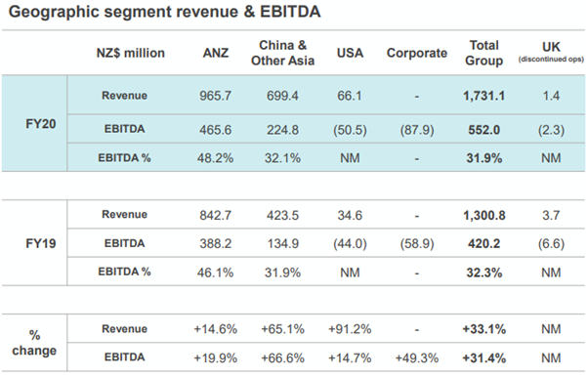Select the FY20 row label
The image size is (588, 377).
[40, 124]
